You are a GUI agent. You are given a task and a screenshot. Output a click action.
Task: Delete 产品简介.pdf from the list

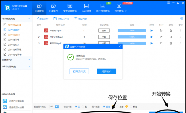[171, 31]
